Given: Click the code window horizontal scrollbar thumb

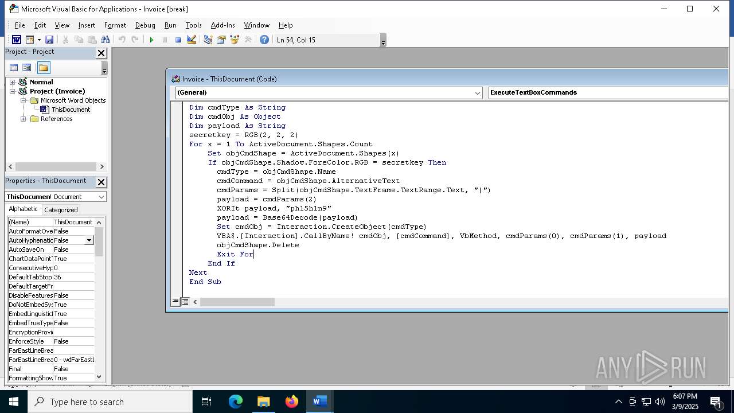Looking at the screenshot, I should (237, 302).
